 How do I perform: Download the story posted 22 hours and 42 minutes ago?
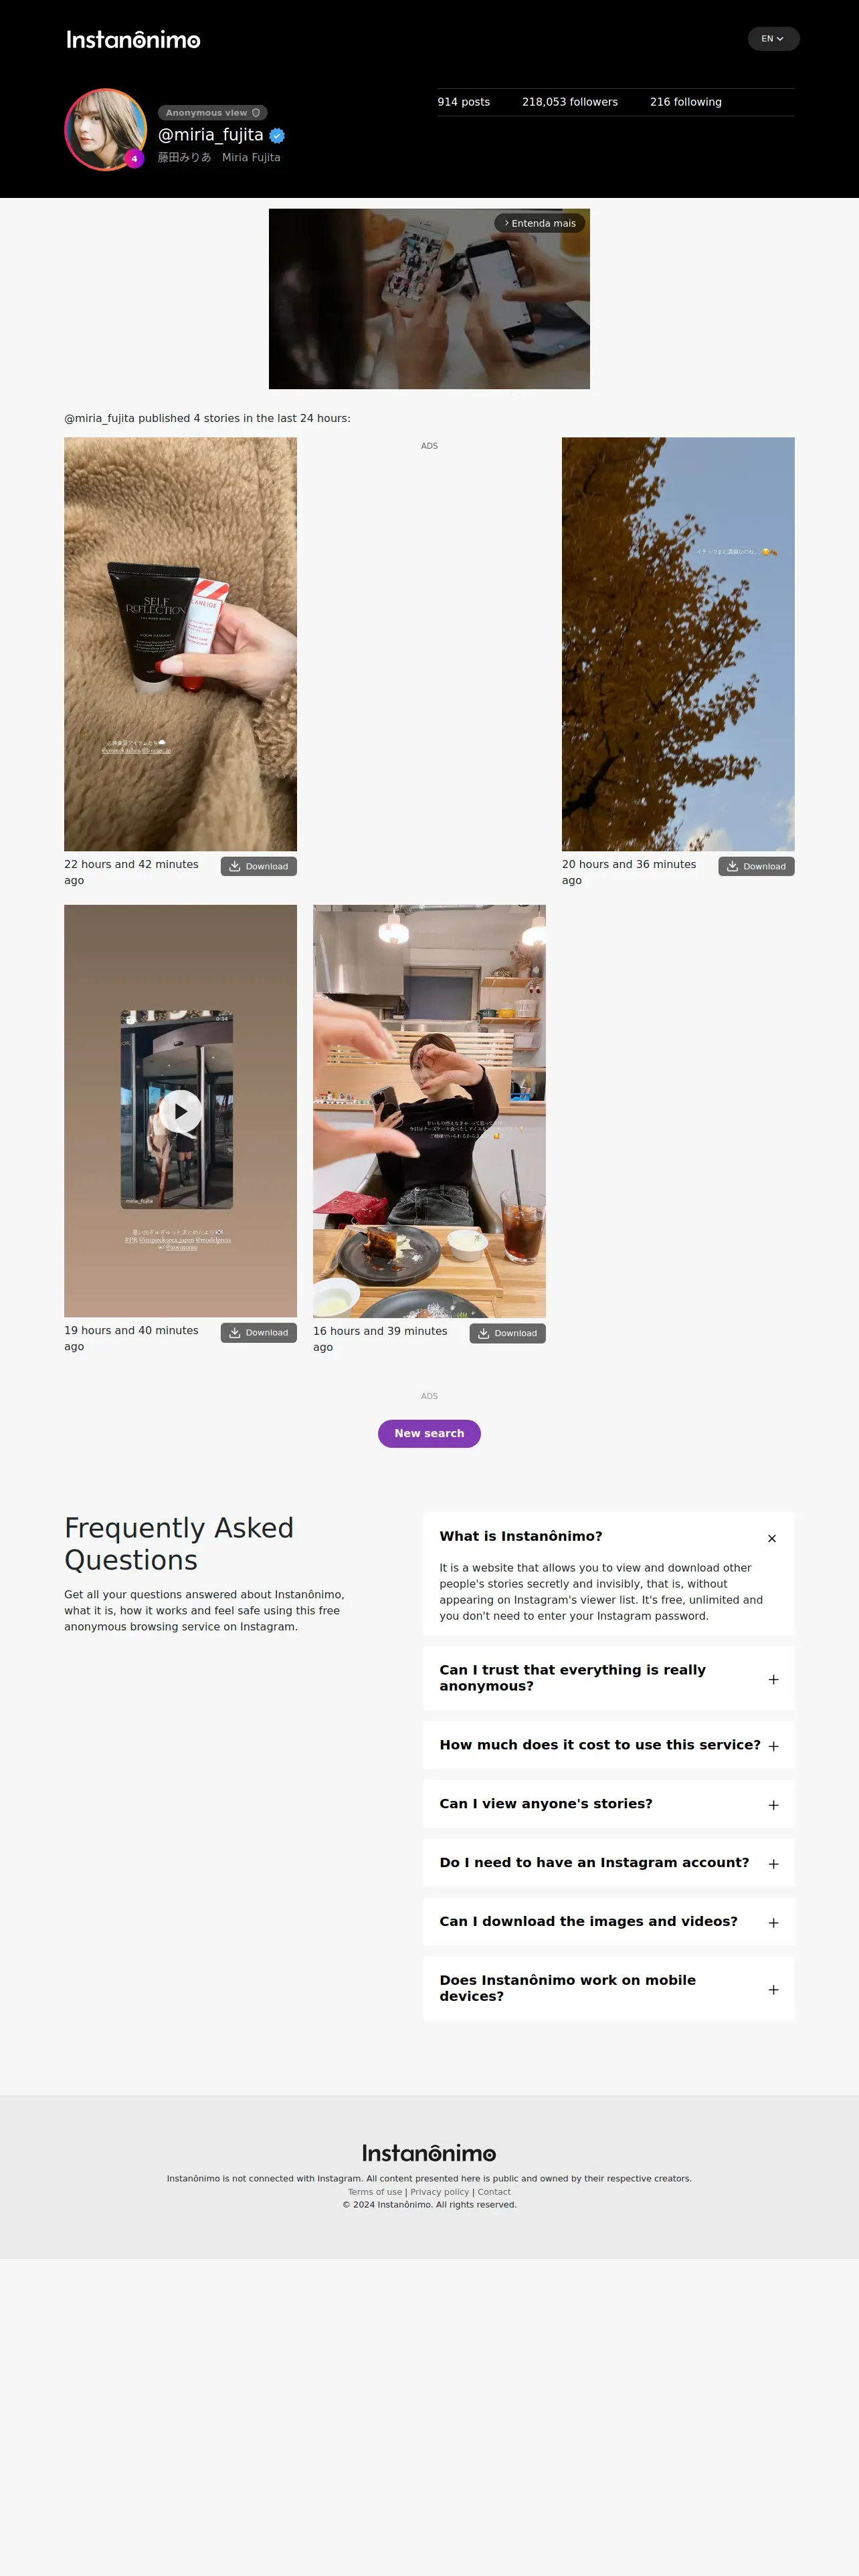pyautogui.click(x=258, y=866)
